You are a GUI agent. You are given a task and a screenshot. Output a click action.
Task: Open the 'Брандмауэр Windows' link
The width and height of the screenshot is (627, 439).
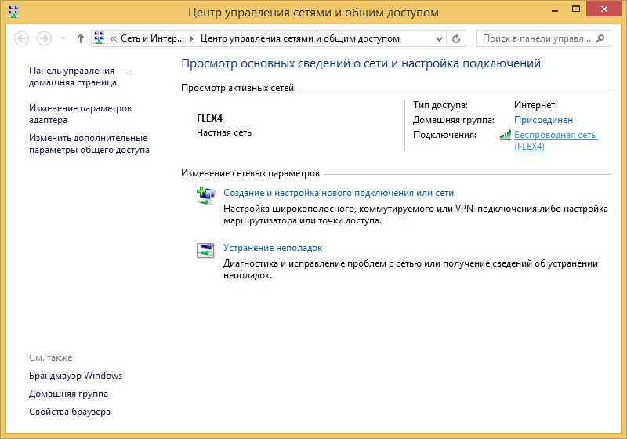75,376
